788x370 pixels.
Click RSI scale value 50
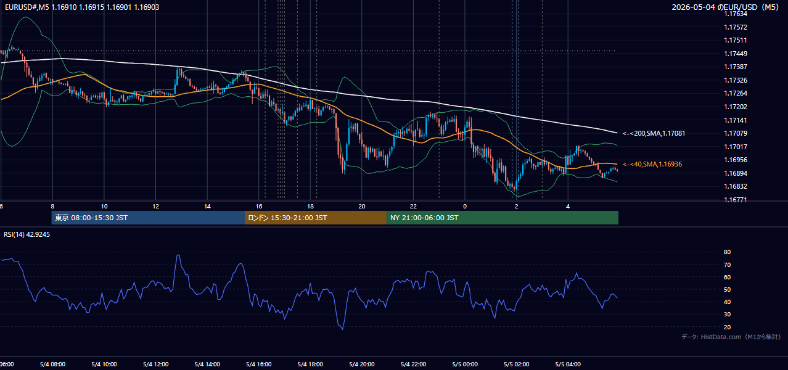tap(727, 289)
